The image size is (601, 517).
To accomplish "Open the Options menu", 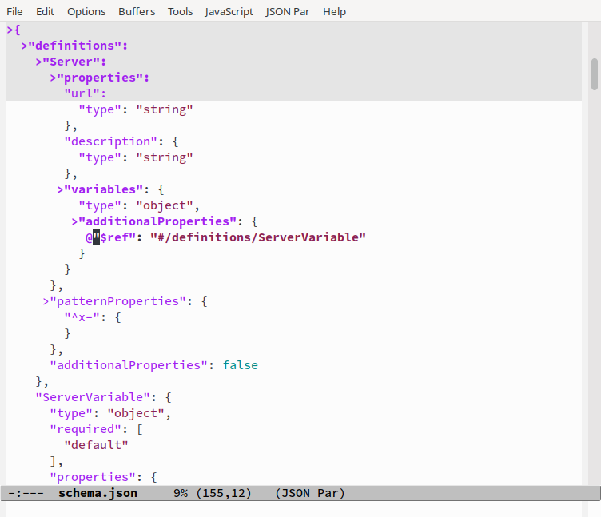I will click(86, 11).
